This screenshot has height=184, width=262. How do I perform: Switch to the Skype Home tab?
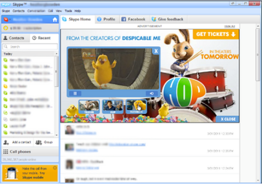77,19
